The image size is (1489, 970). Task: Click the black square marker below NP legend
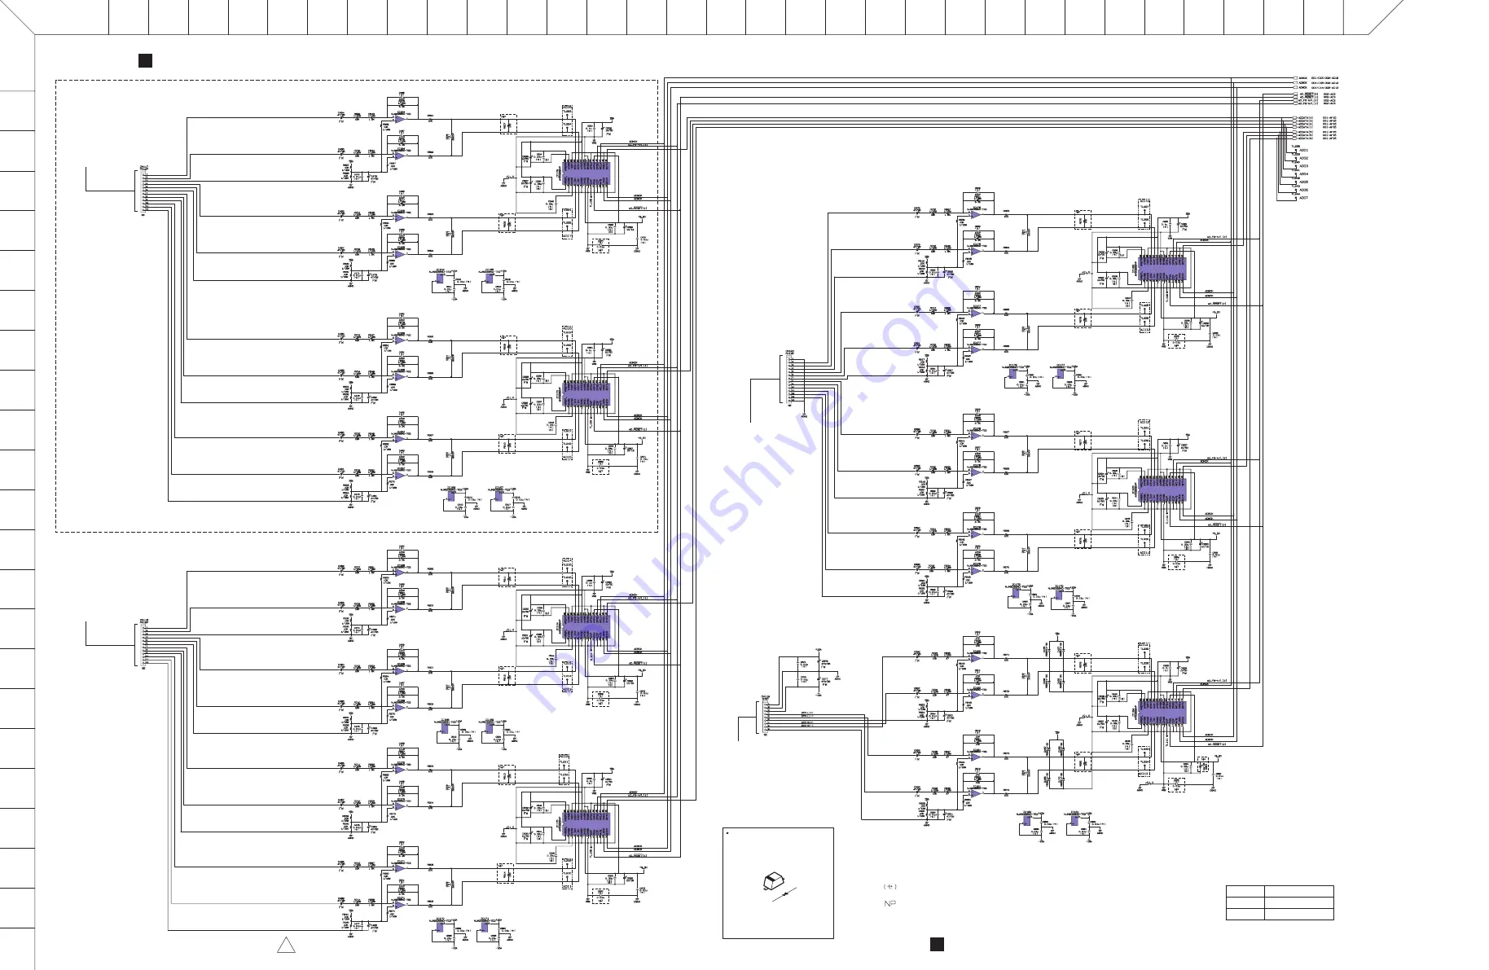pyautogui.click(x=937, y=944)
